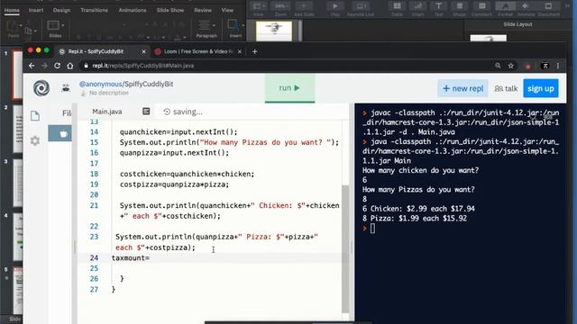This screenshot has height=324, width=577.
Task: Switch to the Insert ribbon tab in PowerPoint
Action: tap(36, 10)
